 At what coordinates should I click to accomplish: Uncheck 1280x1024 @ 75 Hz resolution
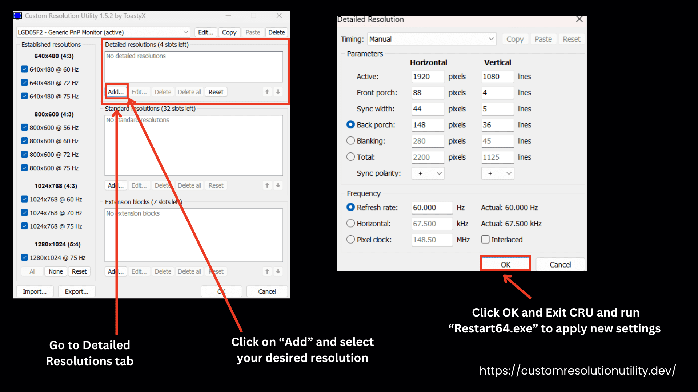point(24,257)
